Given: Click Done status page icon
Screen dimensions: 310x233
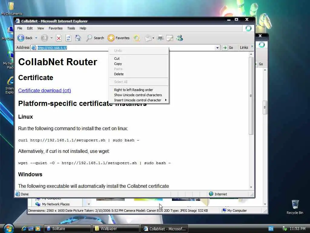Looking at the screenshot, I should point(18,194).
